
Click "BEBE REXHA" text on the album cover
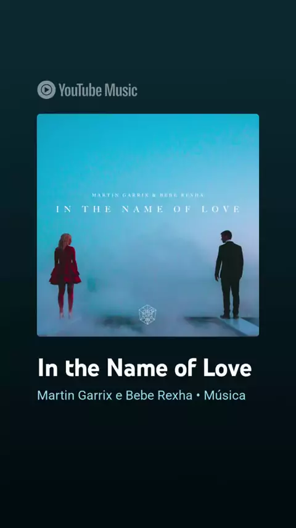click(182, 195)
